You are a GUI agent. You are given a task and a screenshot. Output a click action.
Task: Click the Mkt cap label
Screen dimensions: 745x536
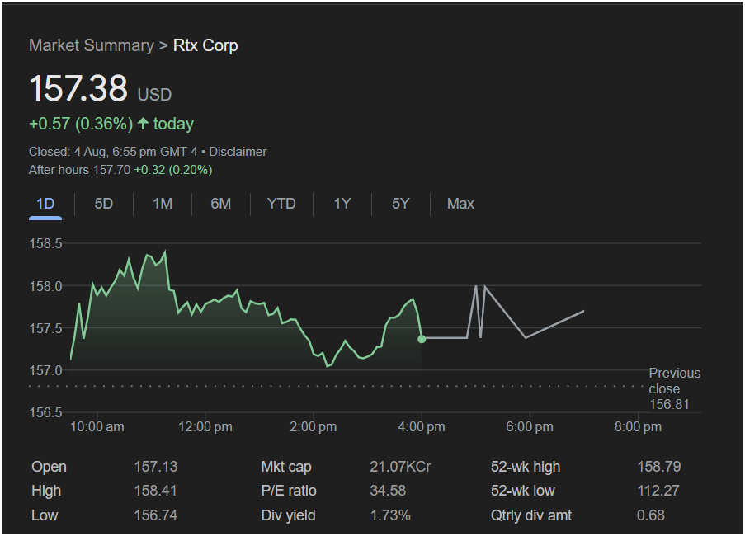(286, 468)
